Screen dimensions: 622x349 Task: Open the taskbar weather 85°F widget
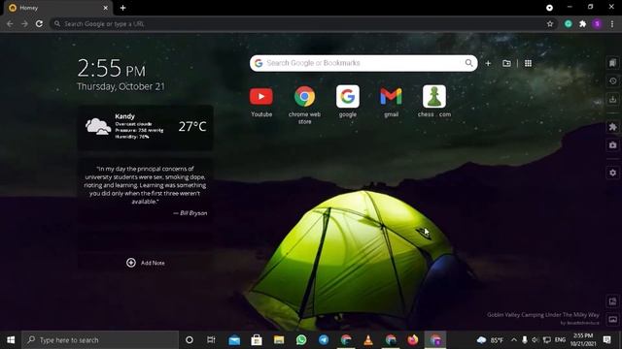click(x=490, y=340)
